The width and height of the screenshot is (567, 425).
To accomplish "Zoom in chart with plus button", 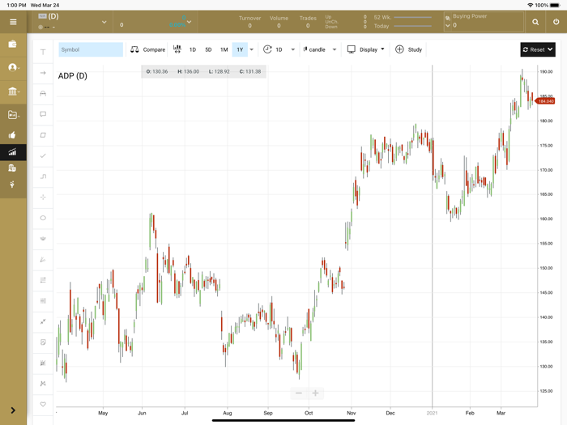I will (315, 393).
